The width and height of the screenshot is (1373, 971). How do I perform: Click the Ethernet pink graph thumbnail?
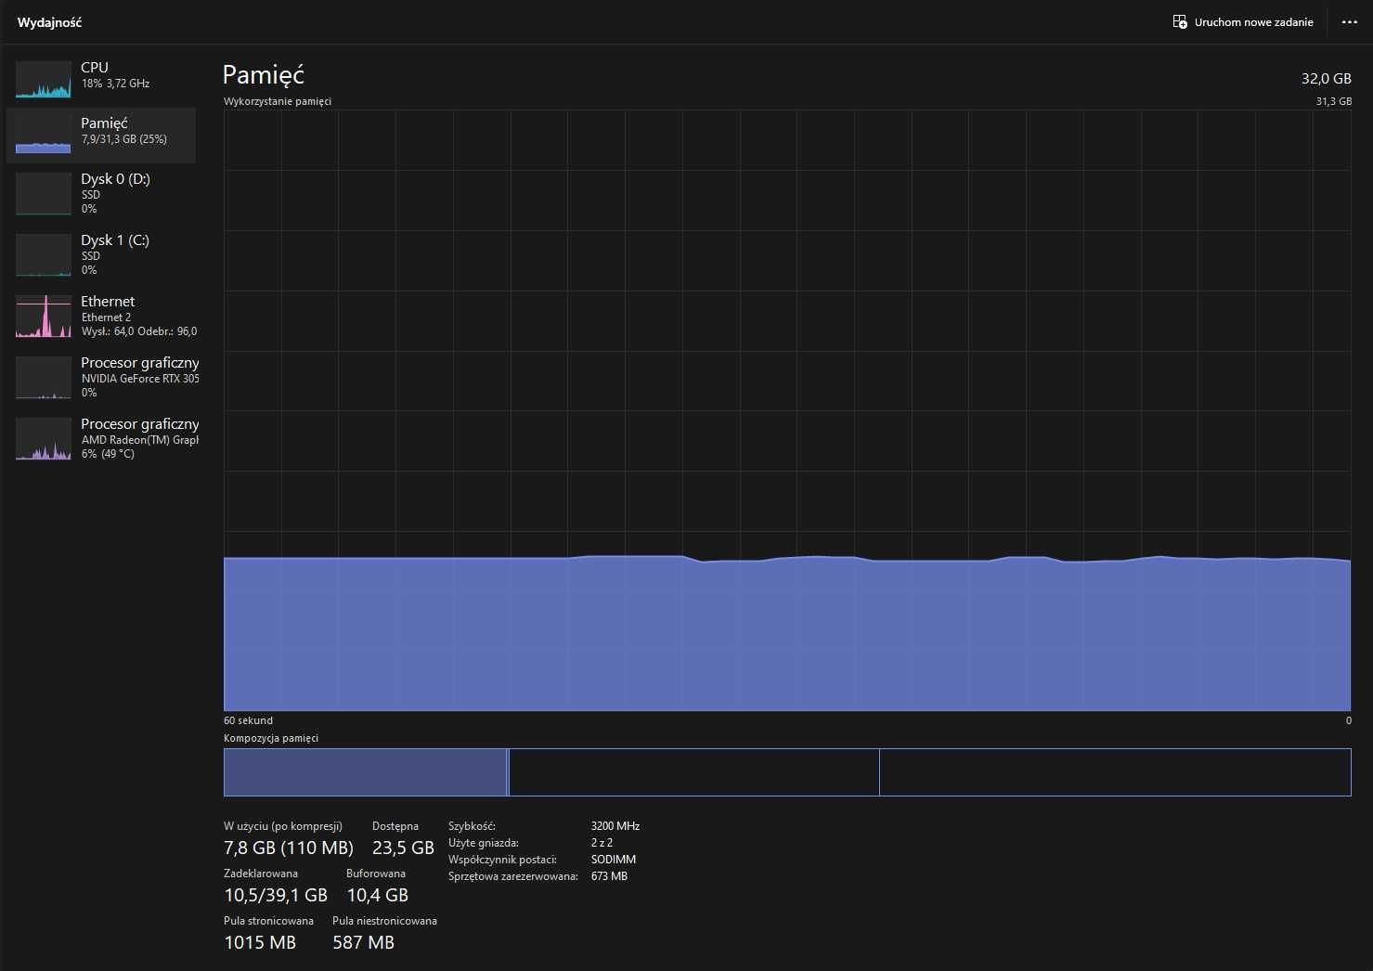44,316
